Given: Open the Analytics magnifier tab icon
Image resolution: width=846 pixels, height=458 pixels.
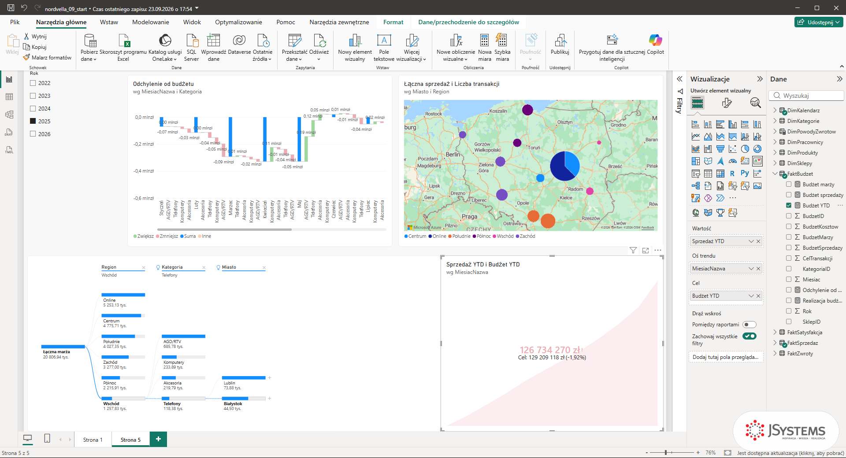Looking at the screenshot, I should tap(755, 103).
